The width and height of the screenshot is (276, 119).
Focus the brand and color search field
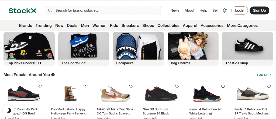(106, 10)
